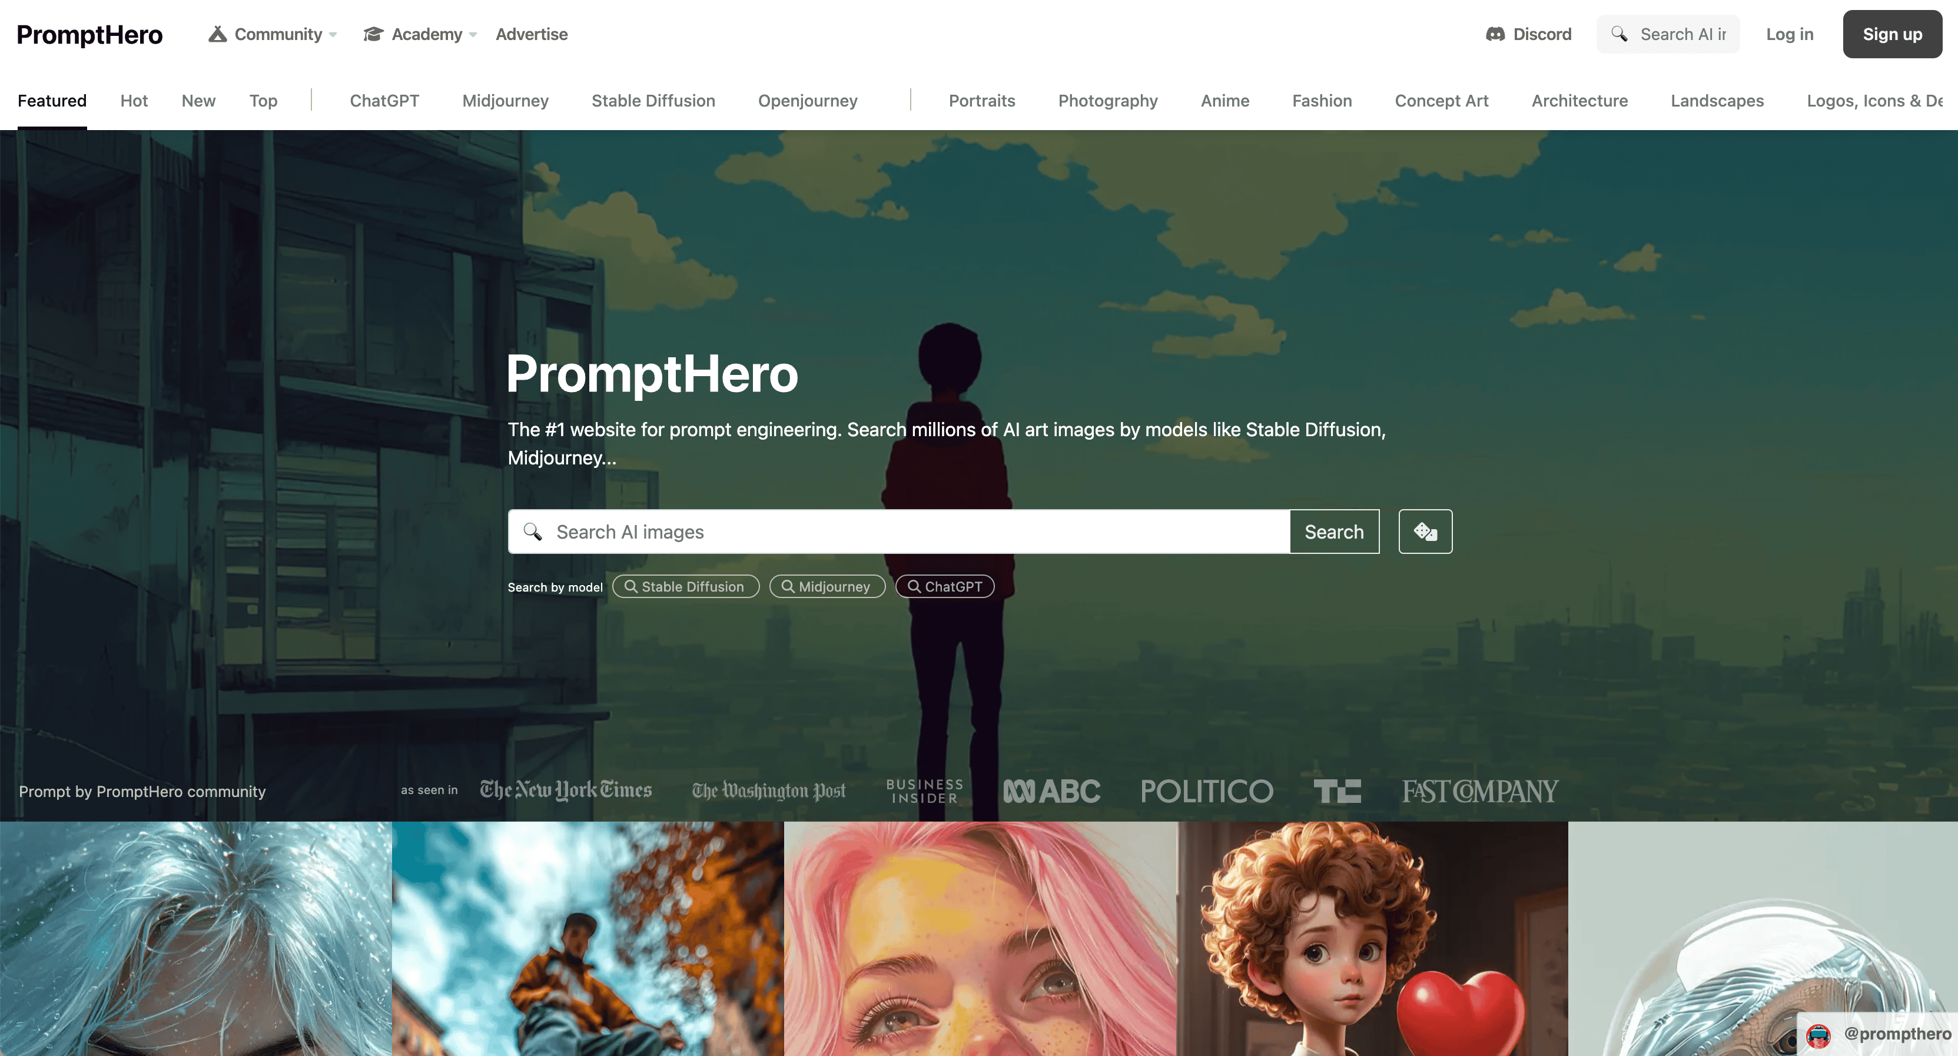Open the Photography category tab
This screenshot has height=1056, width=1958.
[x=1107, y=100]
